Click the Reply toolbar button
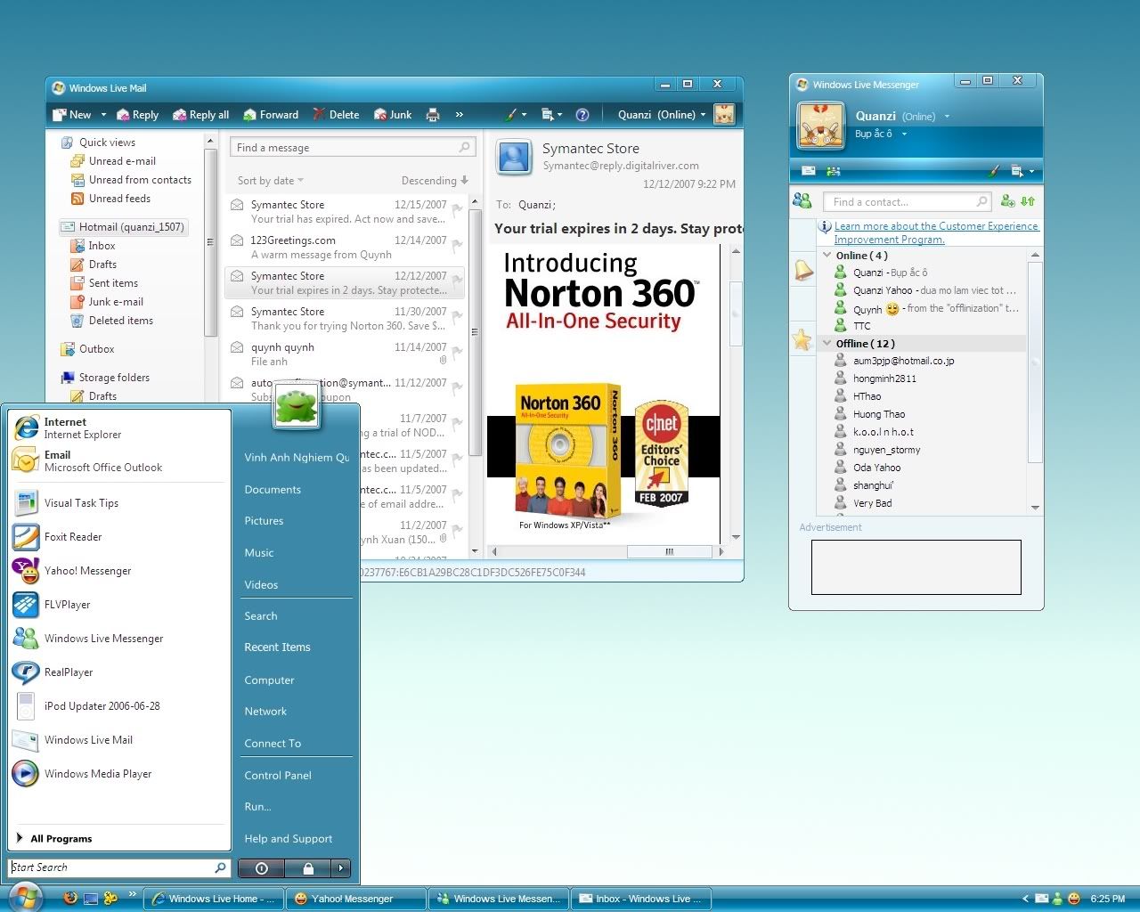The height and width of the screenshot is (912, 1140). click(x=136, y=115)
